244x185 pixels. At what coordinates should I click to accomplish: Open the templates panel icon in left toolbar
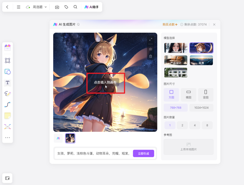pyautogui.click(x=7, y=47)
